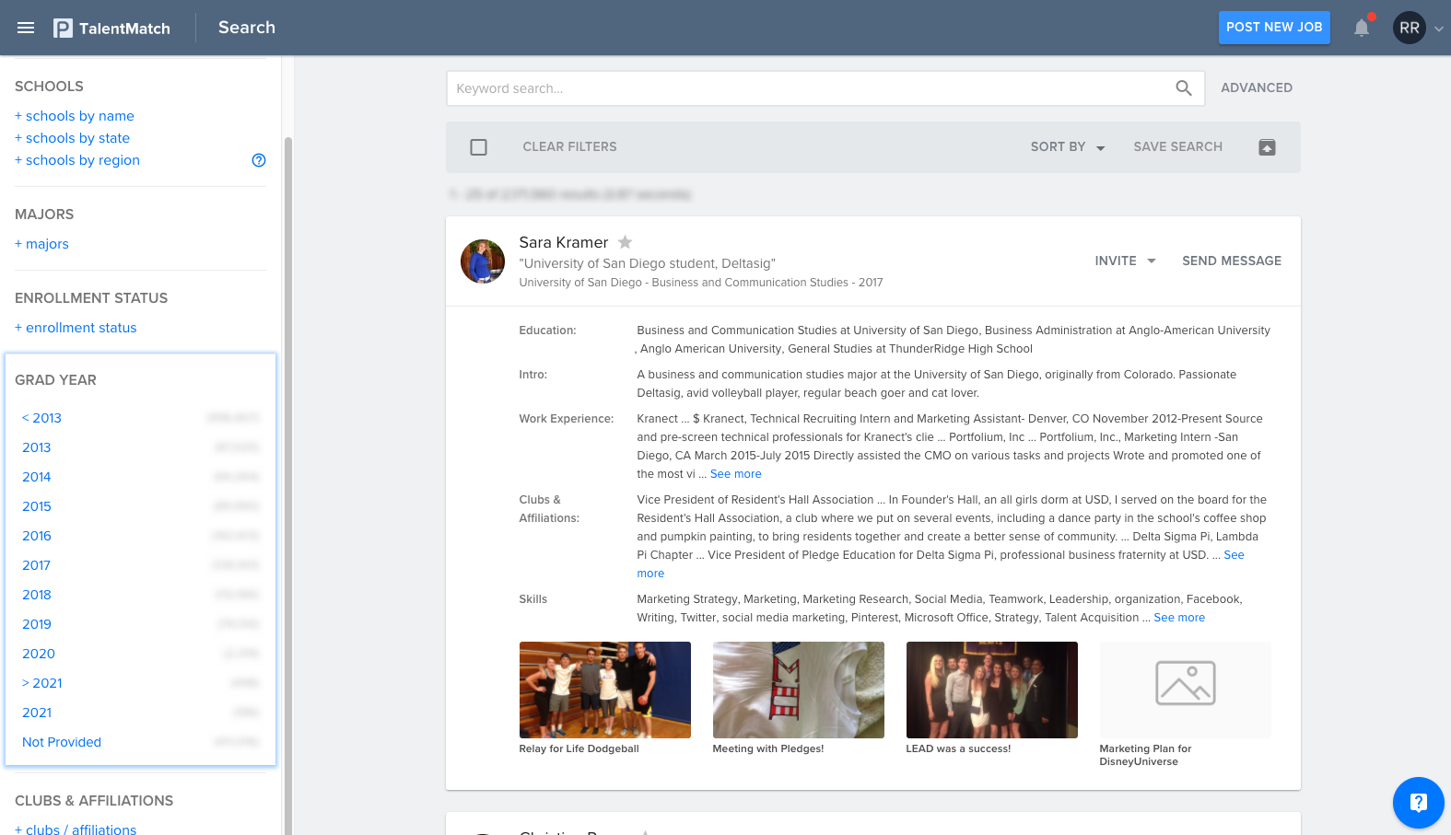1451x835 pixels.
Task: Click Clear Filters
Action: pos(569,147)
